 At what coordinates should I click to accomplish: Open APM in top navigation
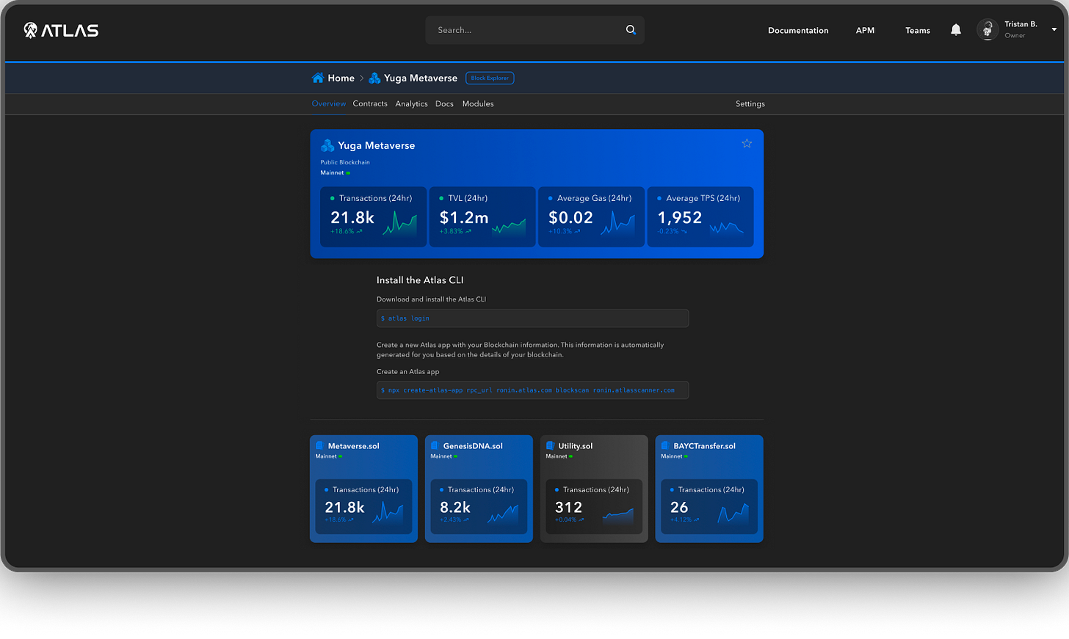coord(865,30)
